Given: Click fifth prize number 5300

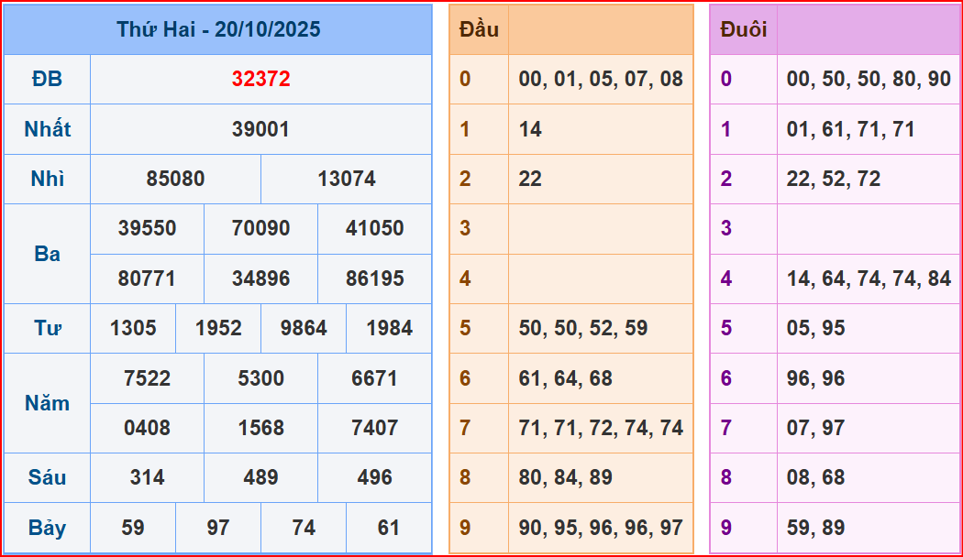Looking at the screenshot, I should coord(261,378).
